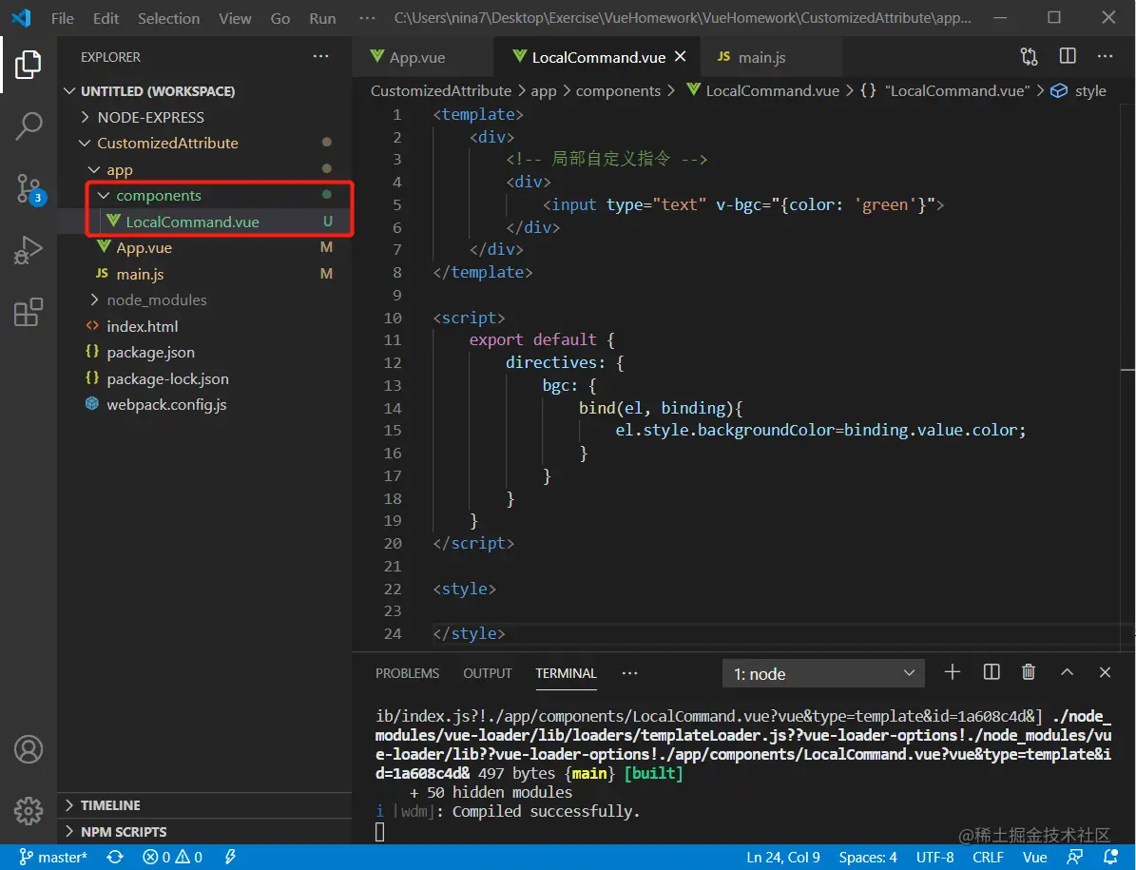Change encoding via UTF-8 status item
Image resolution: width=1136 pixels, height=870 pixels.
click(934, 858)
